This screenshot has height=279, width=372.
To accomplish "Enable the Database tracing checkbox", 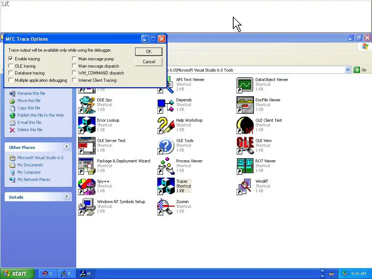I will coord(11,73).
